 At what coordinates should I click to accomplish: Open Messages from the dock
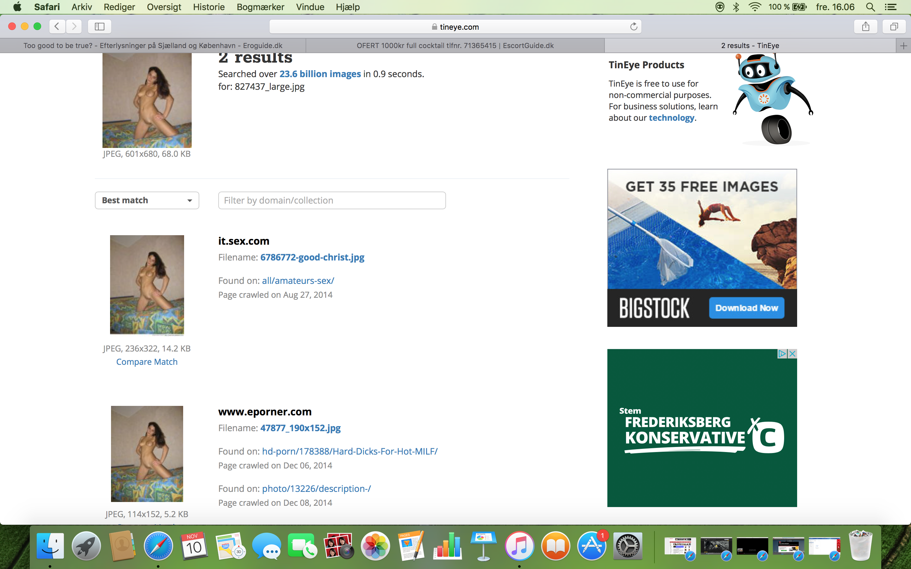(267, 546)
